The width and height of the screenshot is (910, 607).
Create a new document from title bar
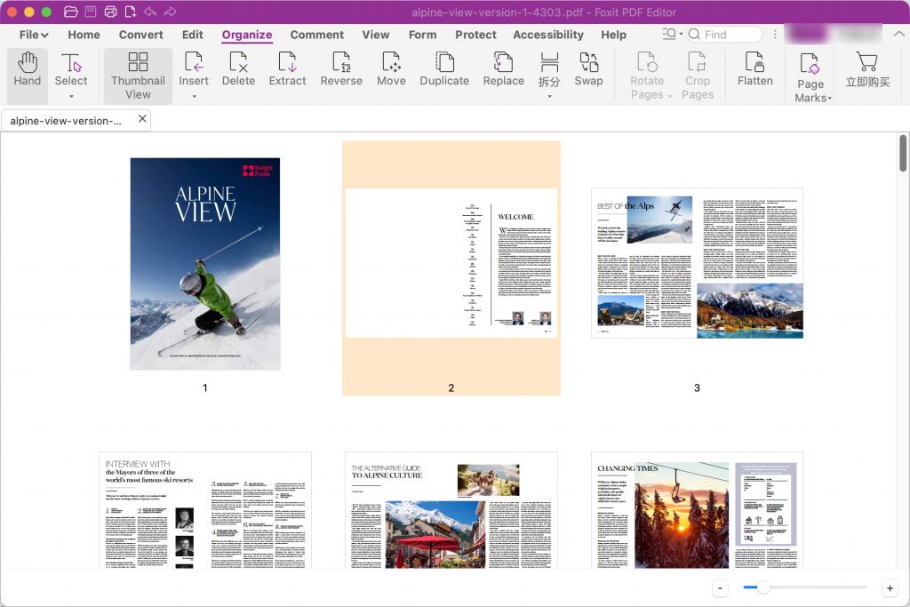point(130,12)
